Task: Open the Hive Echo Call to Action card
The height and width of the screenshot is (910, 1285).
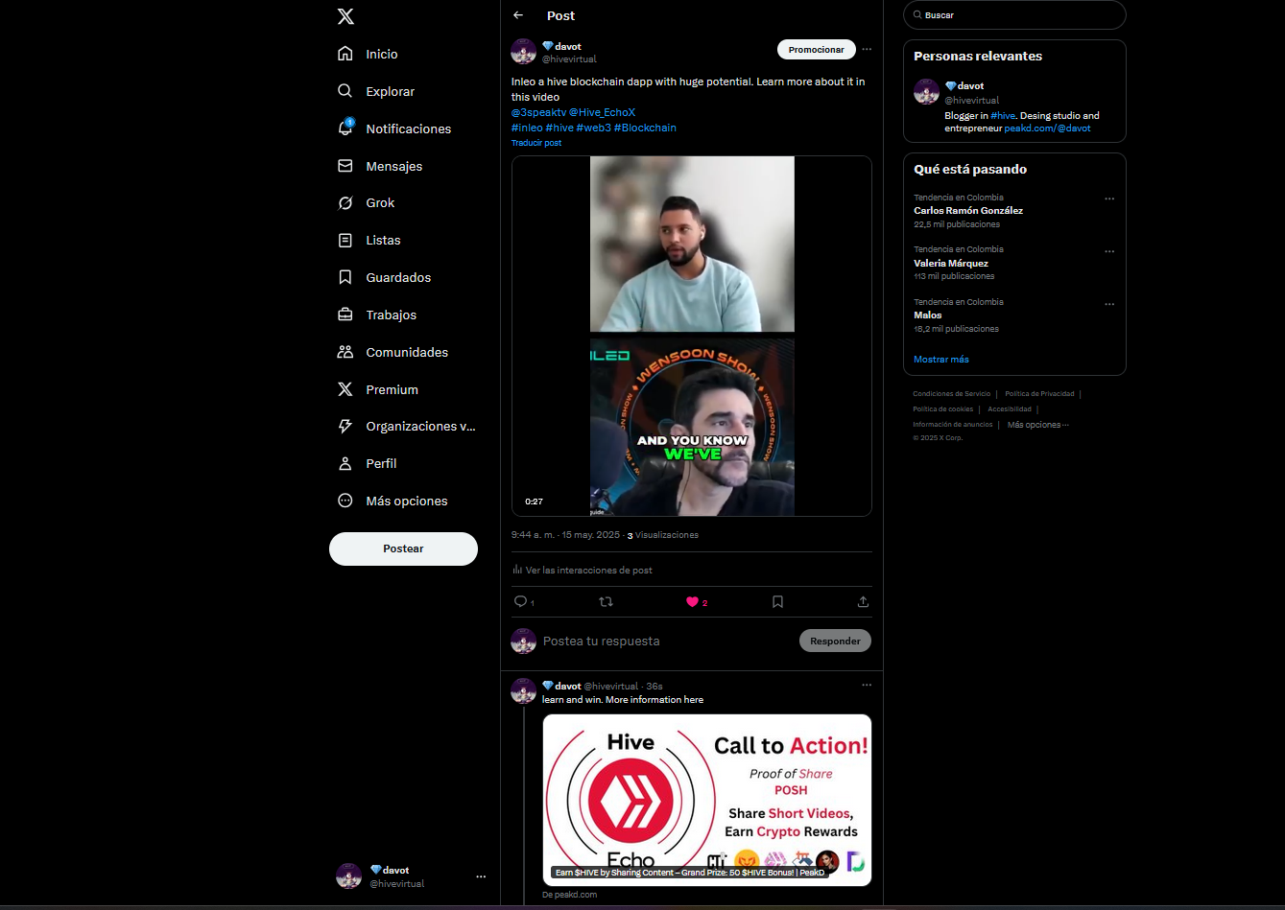Action: coord(707,800)
